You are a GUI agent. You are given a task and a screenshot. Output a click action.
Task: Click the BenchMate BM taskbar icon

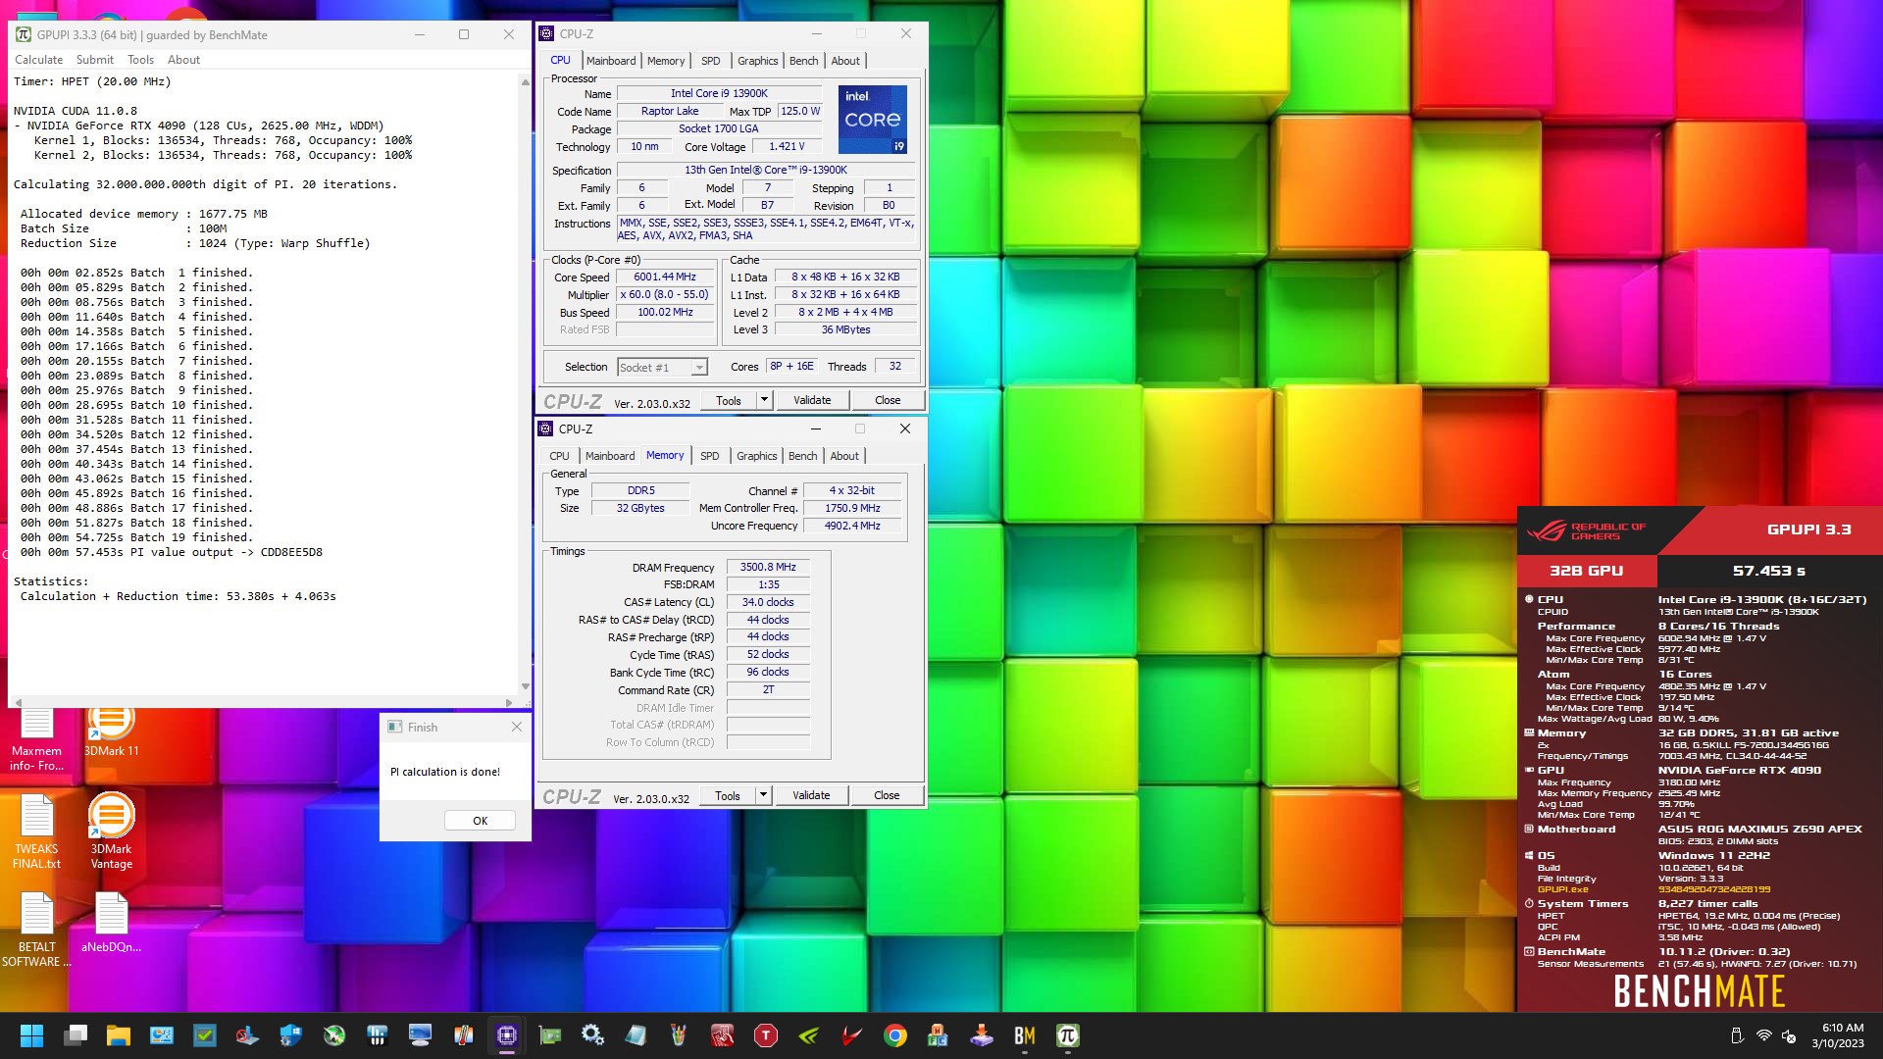pos(1025,1035)
